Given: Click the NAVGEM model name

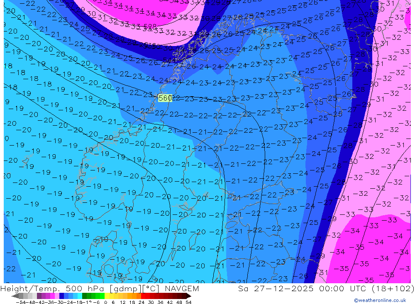Looking at the screenshot, I should [182, 288].
